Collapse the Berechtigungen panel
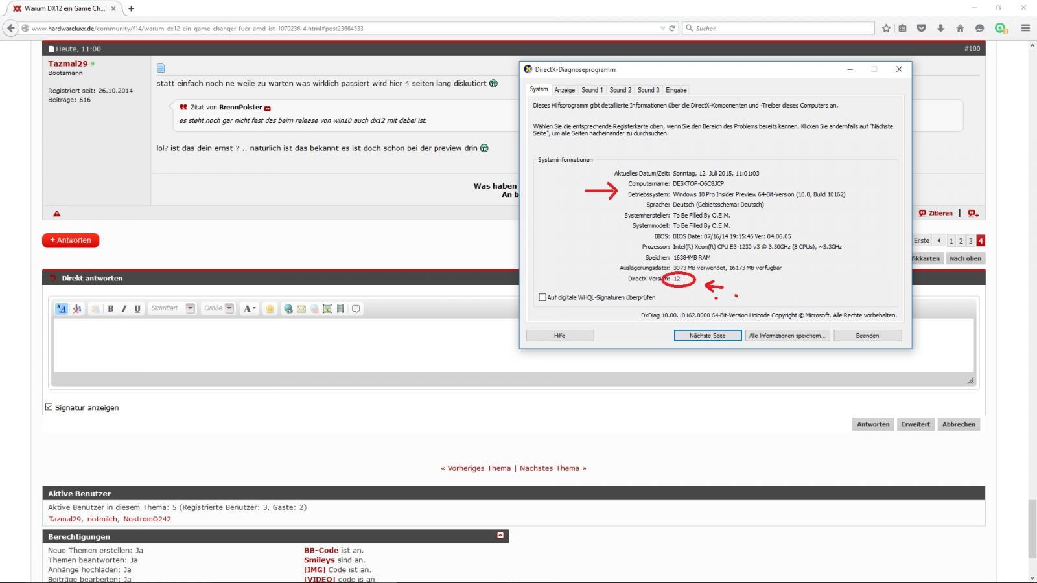Viewport: 1037px width, 583px height. (500, 536)
